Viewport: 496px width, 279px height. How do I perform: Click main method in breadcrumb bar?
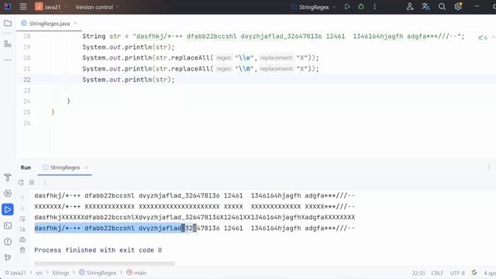(136, 273)
